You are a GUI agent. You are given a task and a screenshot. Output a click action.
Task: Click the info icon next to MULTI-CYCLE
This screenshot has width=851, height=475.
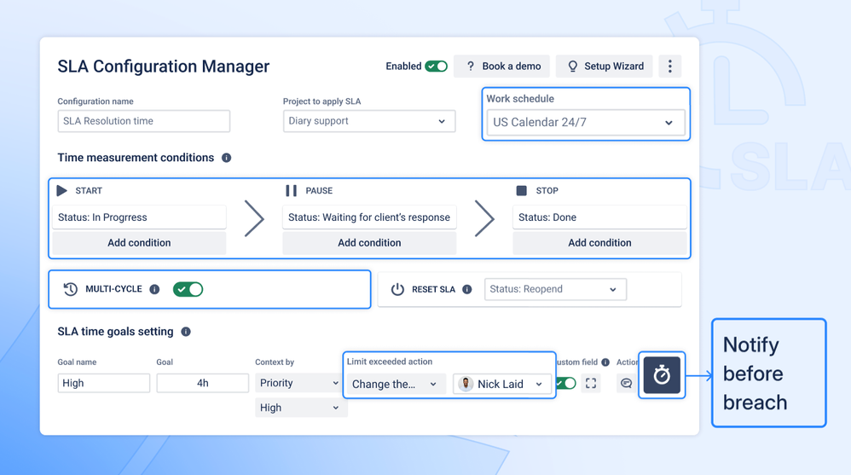[x=154, y=289]
